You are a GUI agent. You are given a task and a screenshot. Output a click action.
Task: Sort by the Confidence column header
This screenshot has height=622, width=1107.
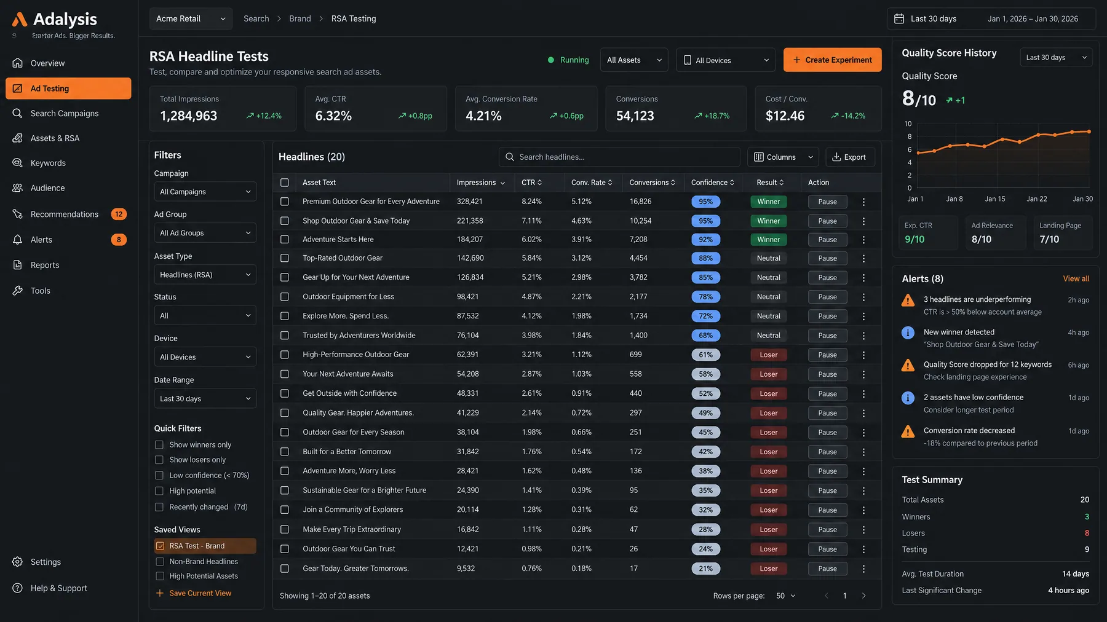712,183
